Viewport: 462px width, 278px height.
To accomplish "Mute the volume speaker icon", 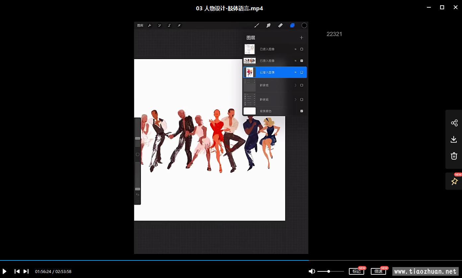I will coord(312,271).
